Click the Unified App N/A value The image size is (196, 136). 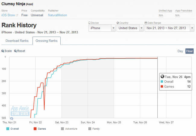161,15
